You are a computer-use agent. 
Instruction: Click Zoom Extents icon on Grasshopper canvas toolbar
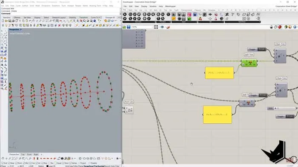(x=156, y=27)
